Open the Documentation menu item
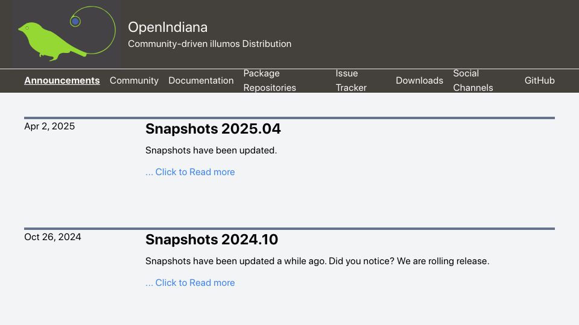 pyautogui.click(x=201, y=80)
